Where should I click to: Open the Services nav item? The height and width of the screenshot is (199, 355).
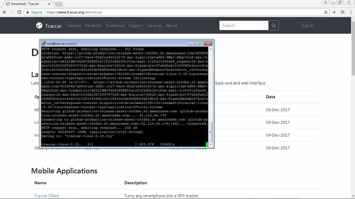[154, 25]
